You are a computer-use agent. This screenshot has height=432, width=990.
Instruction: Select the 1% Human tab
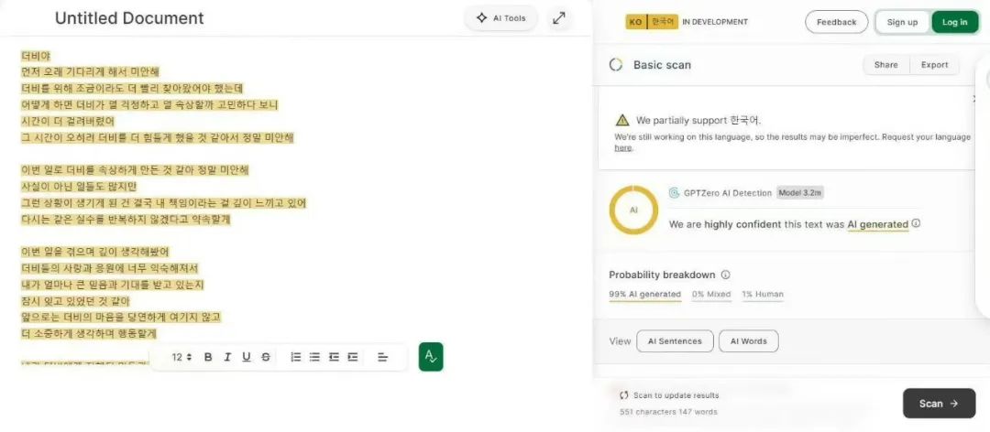(x=763, y=295)
